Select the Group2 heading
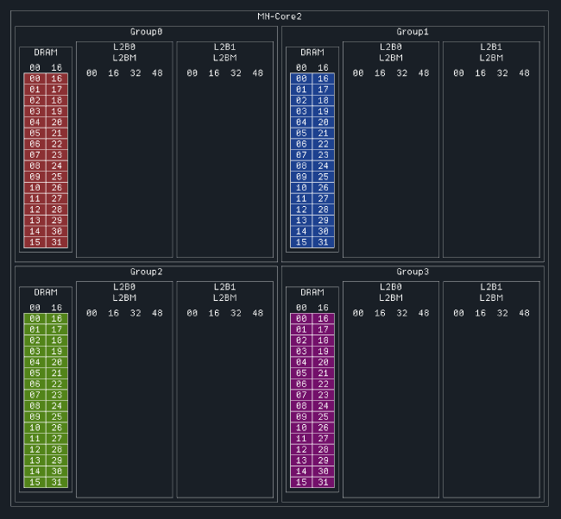Image resolution: width=561 pixels, height=519 pixels. (146, 272)
